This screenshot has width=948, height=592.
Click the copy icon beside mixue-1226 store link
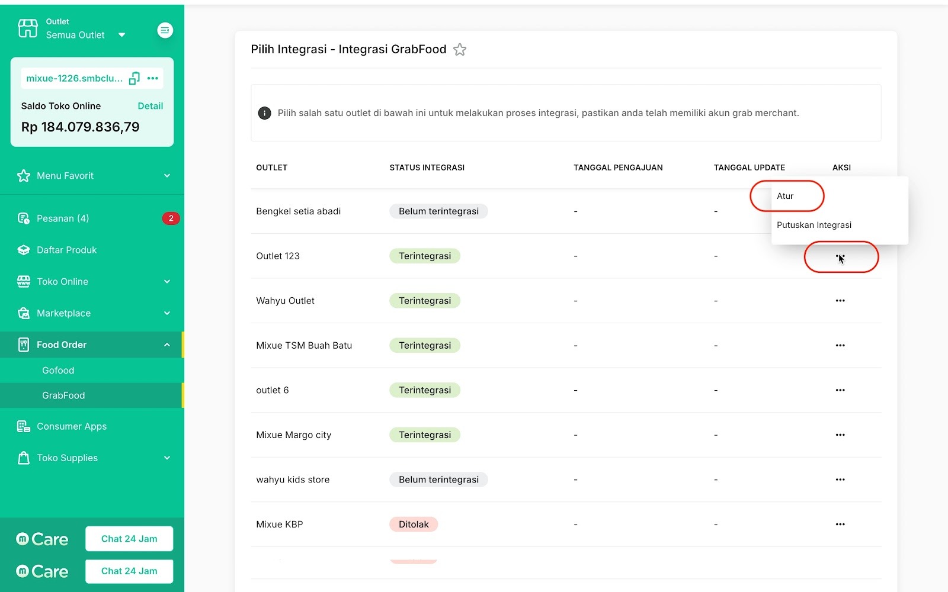tap(134, 78)
